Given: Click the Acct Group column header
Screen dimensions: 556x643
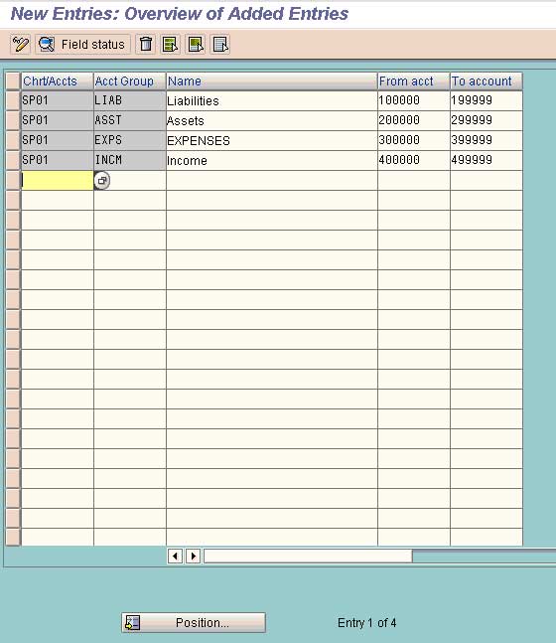Looking at the screenshot, I should tap(130, 81).
